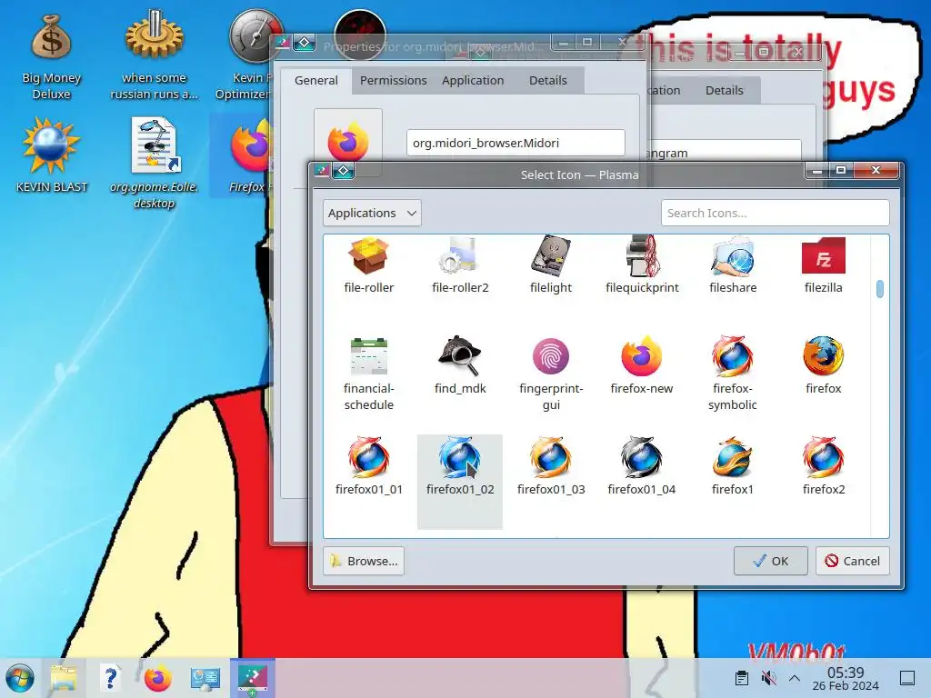This screenshot has height=698, width=931.
Task: Click the org.midori_browser.Midori name field
Action: [x=516, y=143]
